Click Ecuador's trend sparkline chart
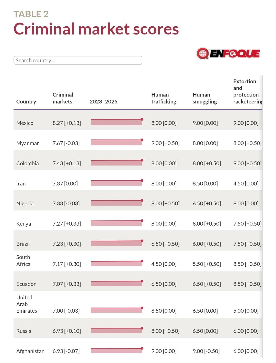The width and height of the screenshot is (276, 363). click(x=116, y=283)
